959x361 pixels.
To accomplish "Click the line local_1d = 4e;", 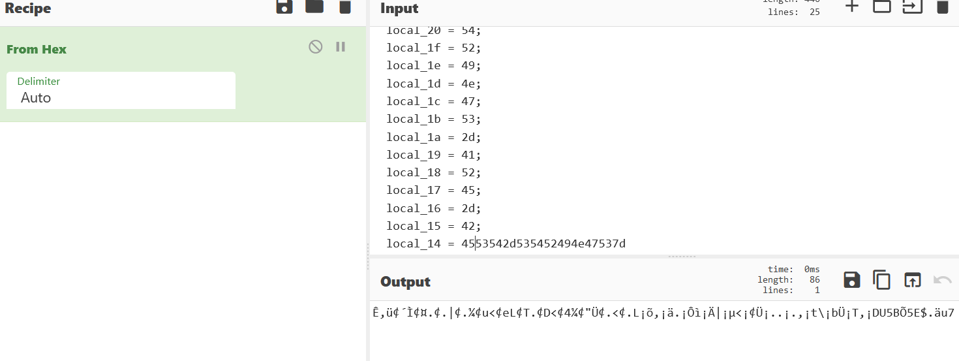I will click(433, 84).
